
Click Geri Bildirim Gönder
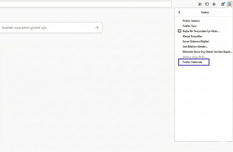(195, 47)
